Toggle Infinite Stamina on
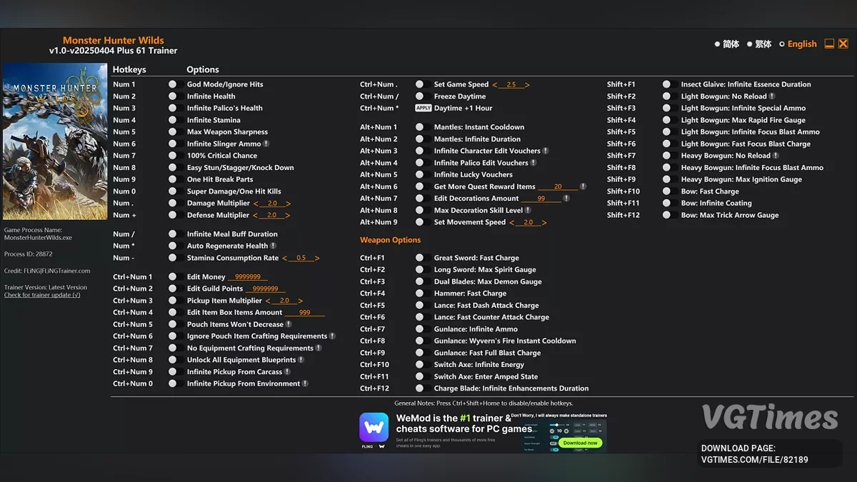Image resolution: width=857 pixels, height=482 pixels. (x=172, y=120)
